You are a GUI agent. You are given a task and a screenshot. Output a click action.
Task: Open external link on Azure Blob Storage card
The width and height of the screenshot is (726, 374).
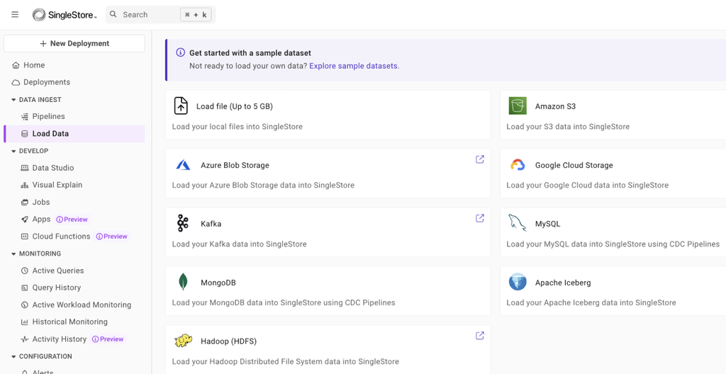tap(480, 159)
